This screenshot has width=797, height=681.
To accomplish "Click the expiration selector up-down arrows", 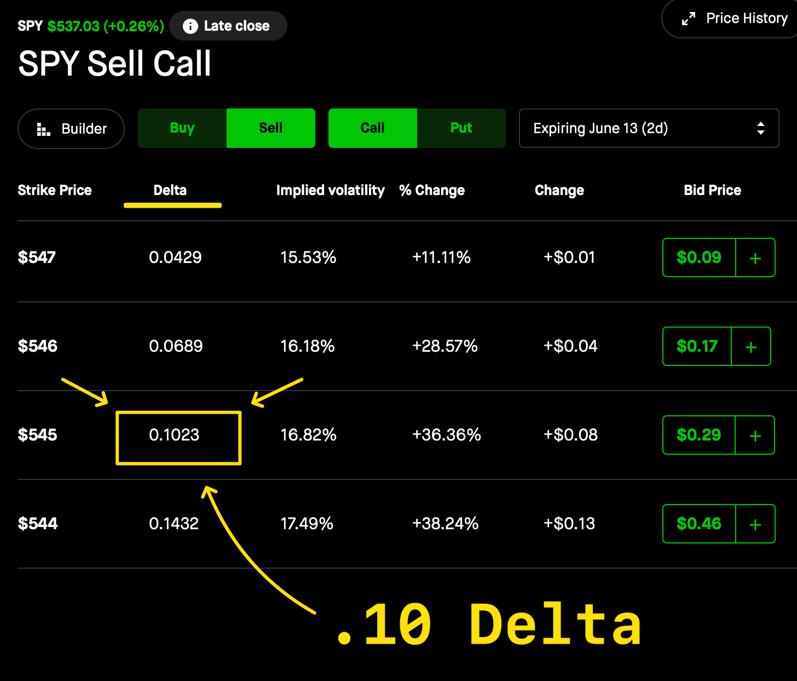I will (x=760, y=128).
